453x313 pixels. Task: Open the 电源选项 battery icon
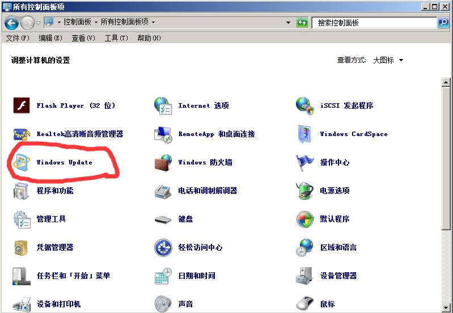(x=304, y=191)
